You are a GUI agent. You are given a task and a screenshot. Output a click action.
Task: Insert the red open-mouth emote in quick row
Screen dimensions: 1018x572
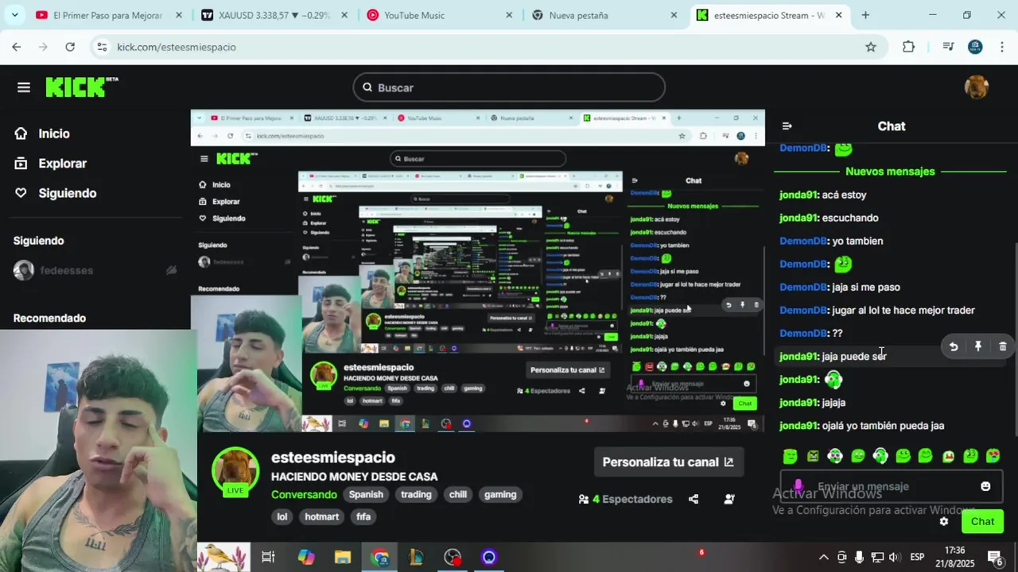948,456
